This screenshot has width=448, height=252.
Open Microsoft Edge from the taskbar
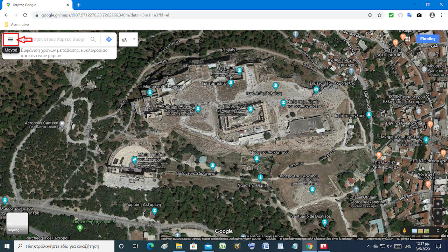[x=150, y=246]
